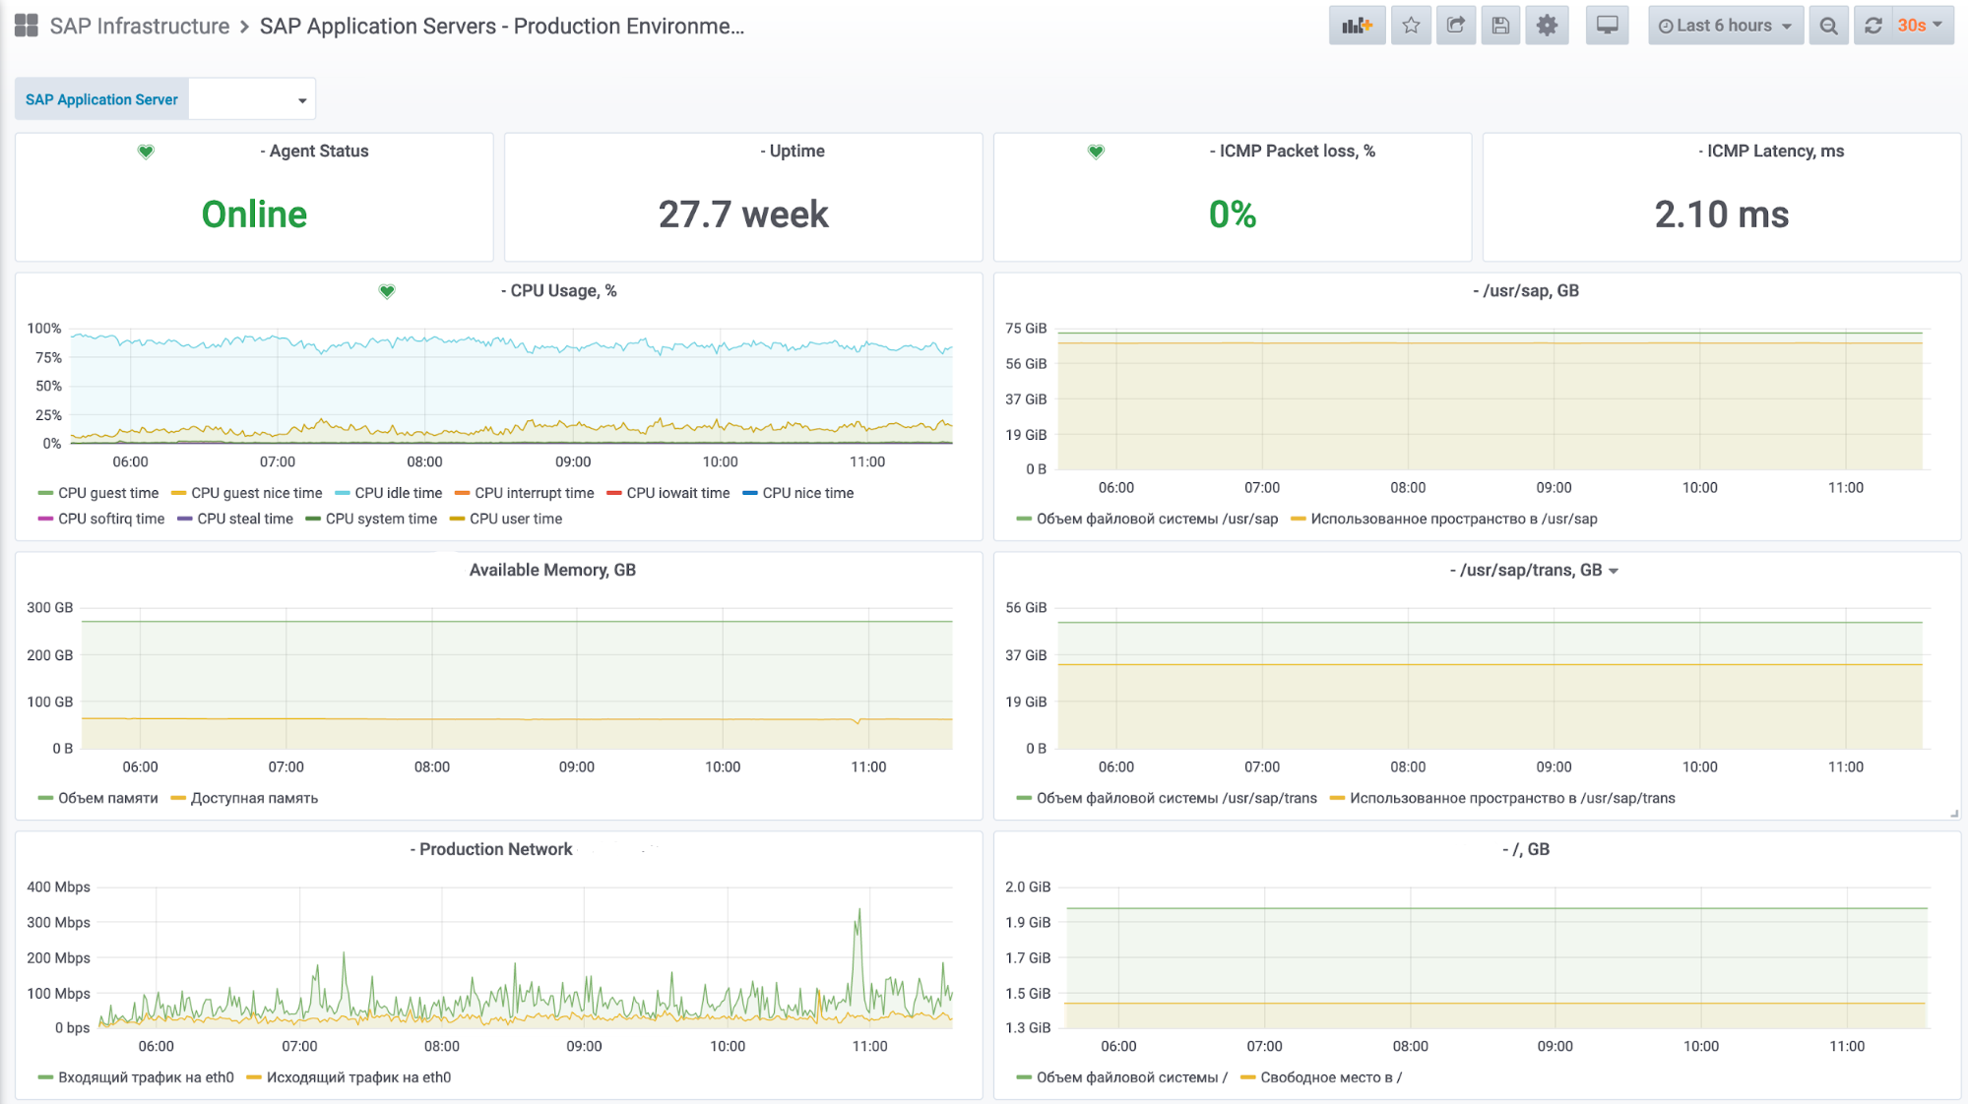This screenshot has height=1104, width=1968.
Task: Click the Add panel icon
Action: [x=1357, y=26]
